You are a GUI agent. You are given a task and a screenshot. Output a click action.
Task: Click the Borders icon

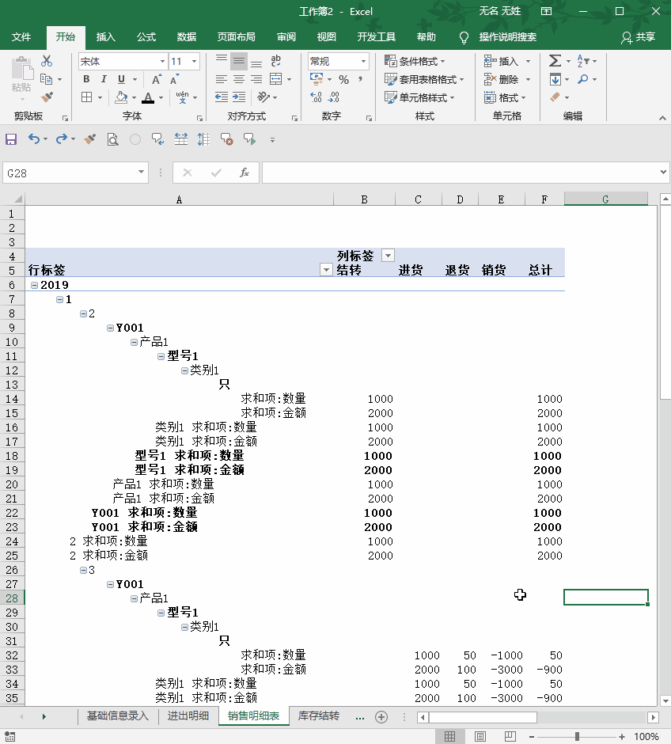(x=87, y=97)
